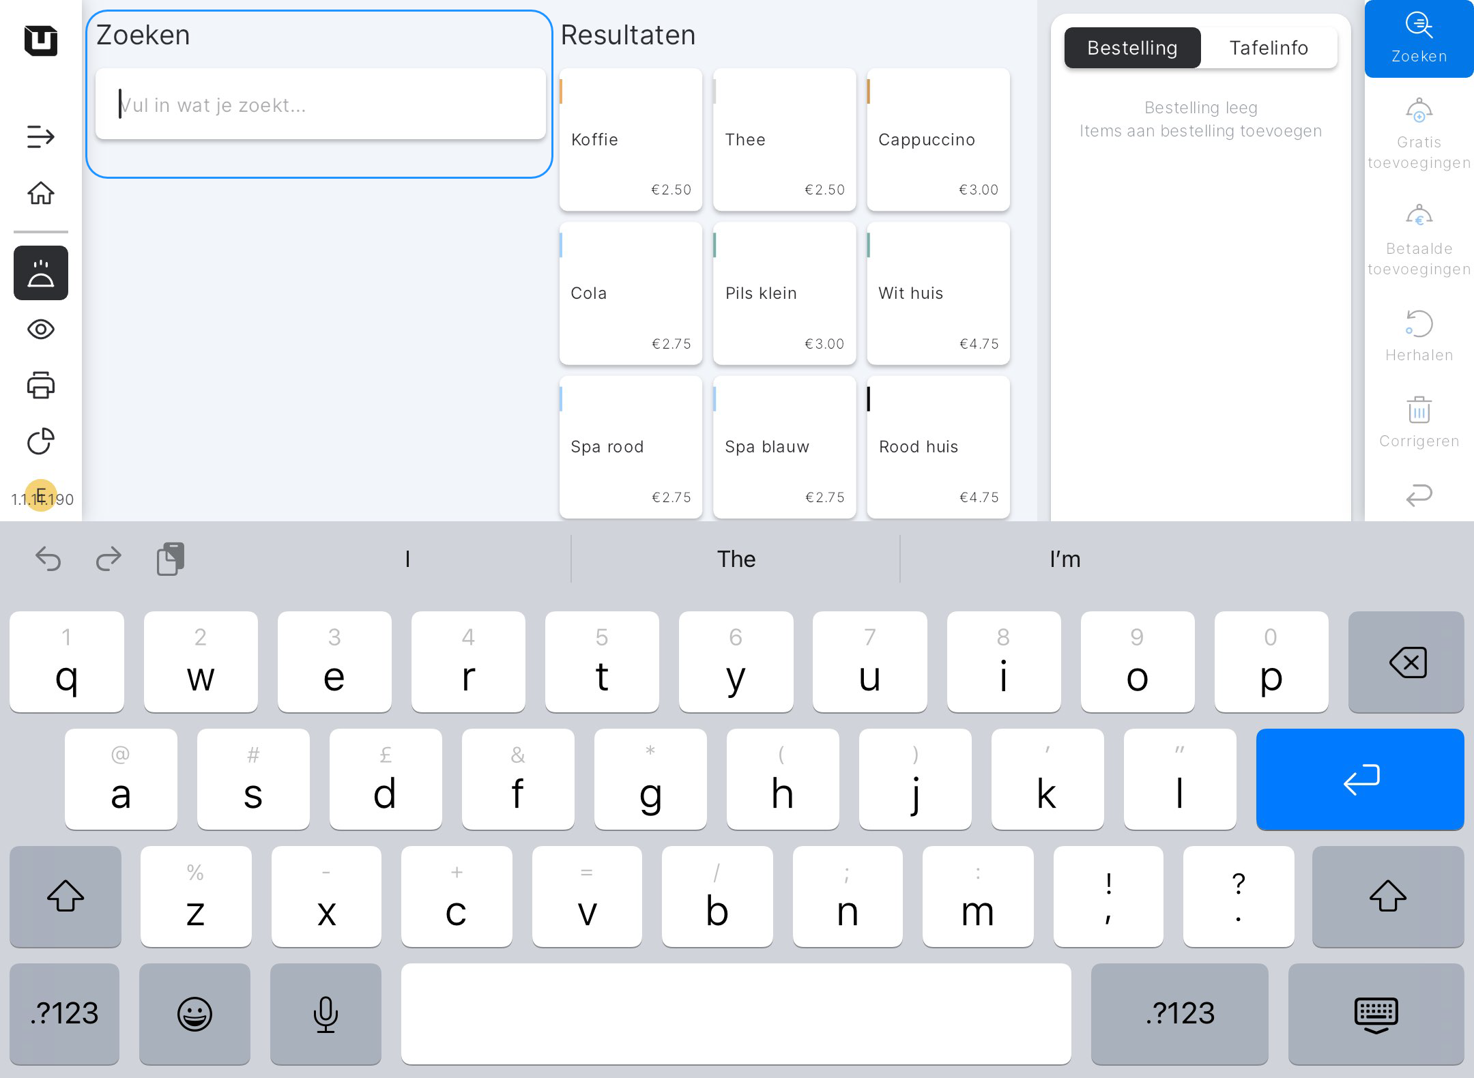The height and width of the screenshot is (1078, 1474).
Task: Select the Bestelling tab
Action: (1132, 48)
